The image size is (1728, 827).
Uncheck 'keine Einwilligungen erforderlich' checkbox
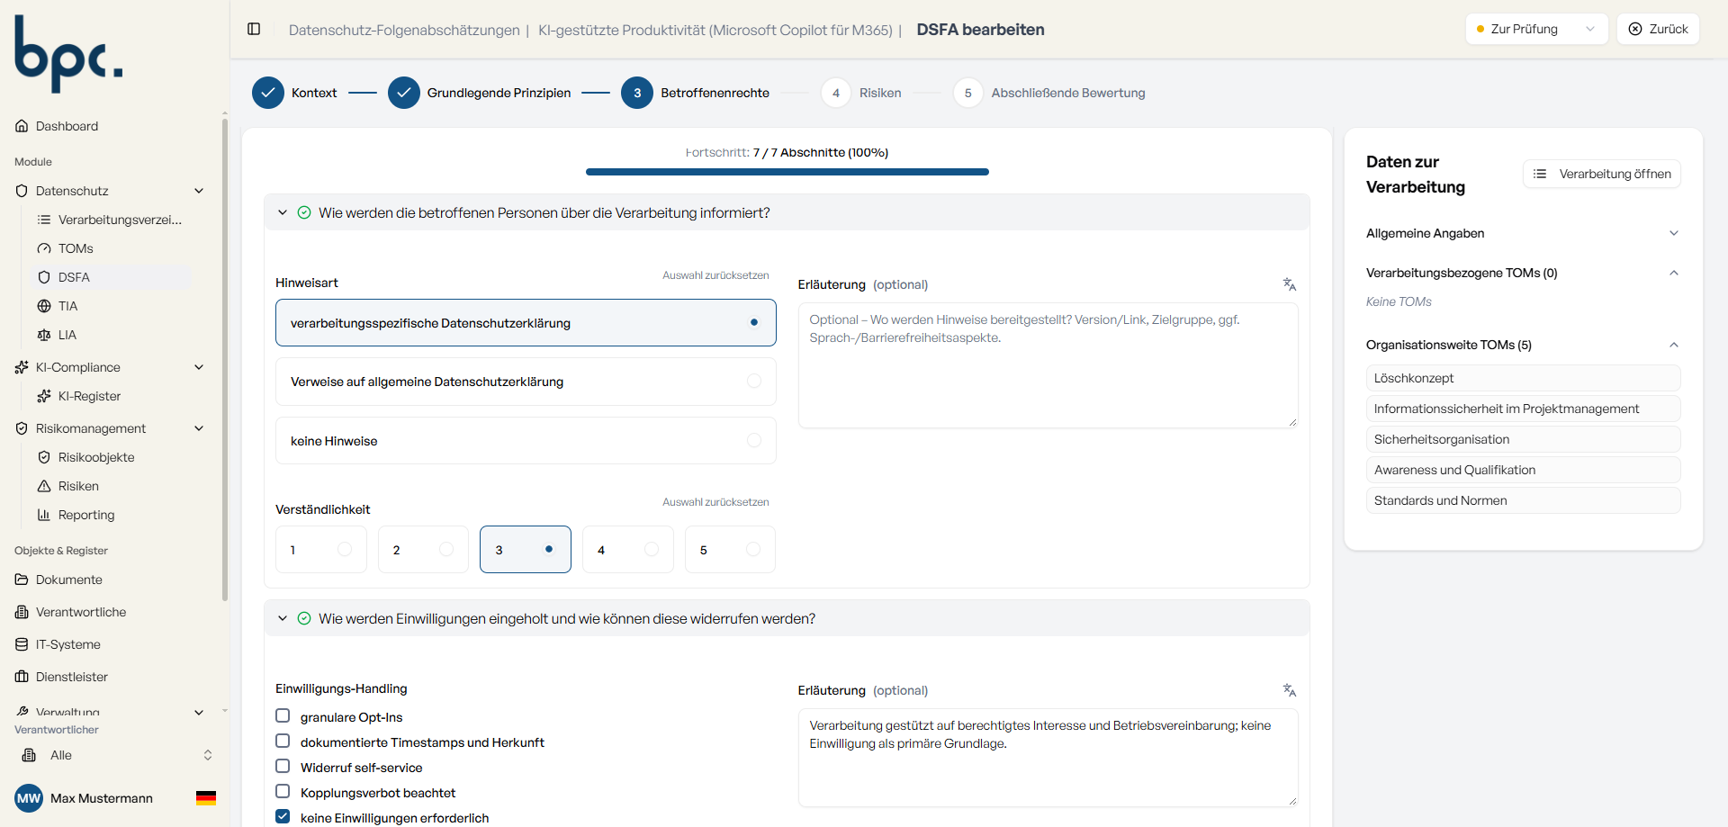(283, 816)
